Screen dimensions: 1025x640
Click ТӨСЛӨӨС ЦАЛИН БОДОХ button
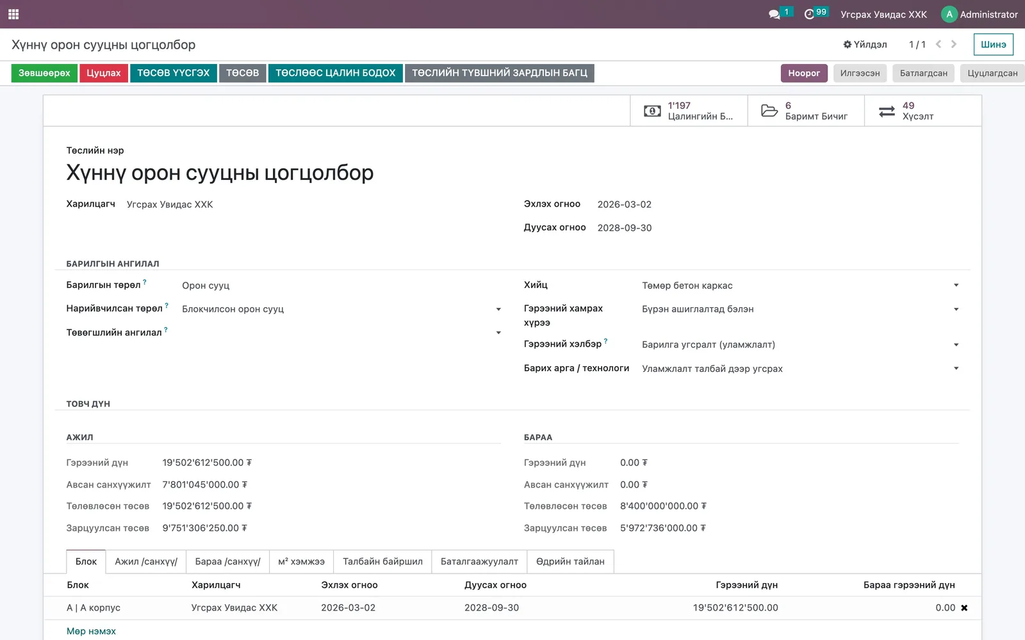(336, 73)
